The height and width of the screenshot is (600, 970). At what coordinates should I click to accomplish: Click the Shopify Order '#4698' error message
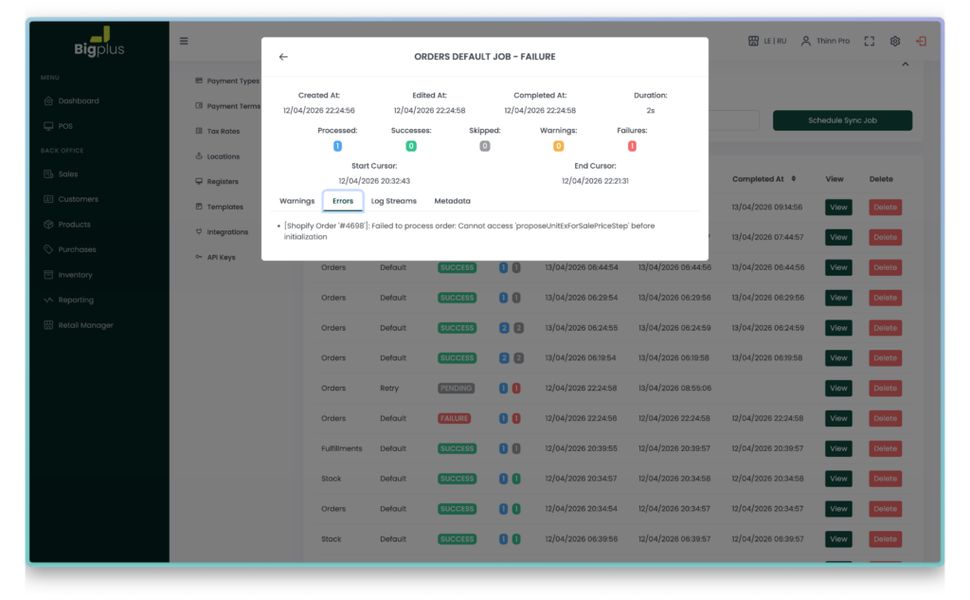point(469,231)
